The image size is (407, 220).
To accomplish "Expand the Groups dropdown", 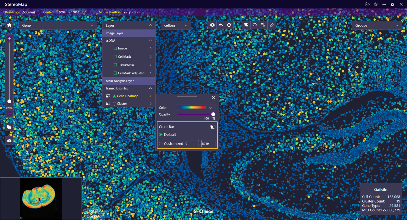I will 376,26.
